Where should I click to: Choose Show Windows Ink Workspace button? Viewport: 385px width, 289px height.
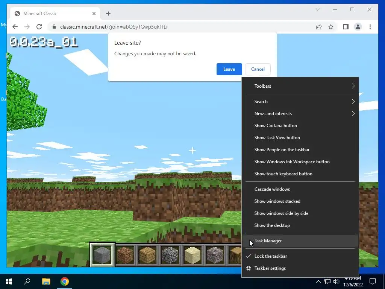point(300,162)
